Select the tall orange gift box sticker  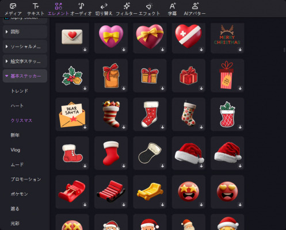click(x=111, y=75)
